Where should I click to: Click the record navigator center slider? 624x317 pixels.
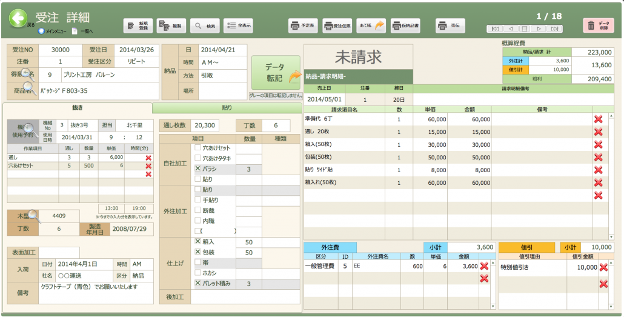[525, 28]
